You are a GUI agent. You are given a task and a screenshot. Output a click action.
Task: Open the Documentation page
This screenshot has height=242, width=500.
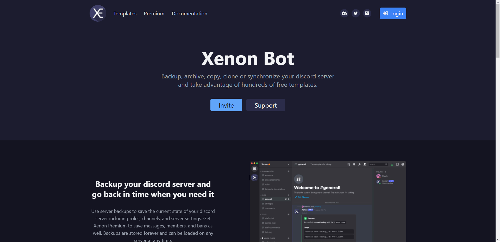tap(189, 14)
